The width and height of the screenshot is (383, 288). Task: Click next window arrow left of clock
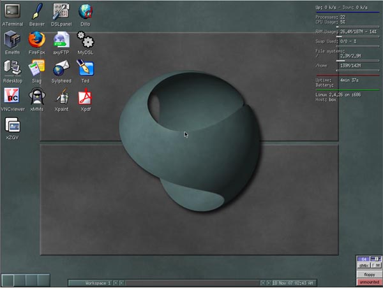coord(269,283)
